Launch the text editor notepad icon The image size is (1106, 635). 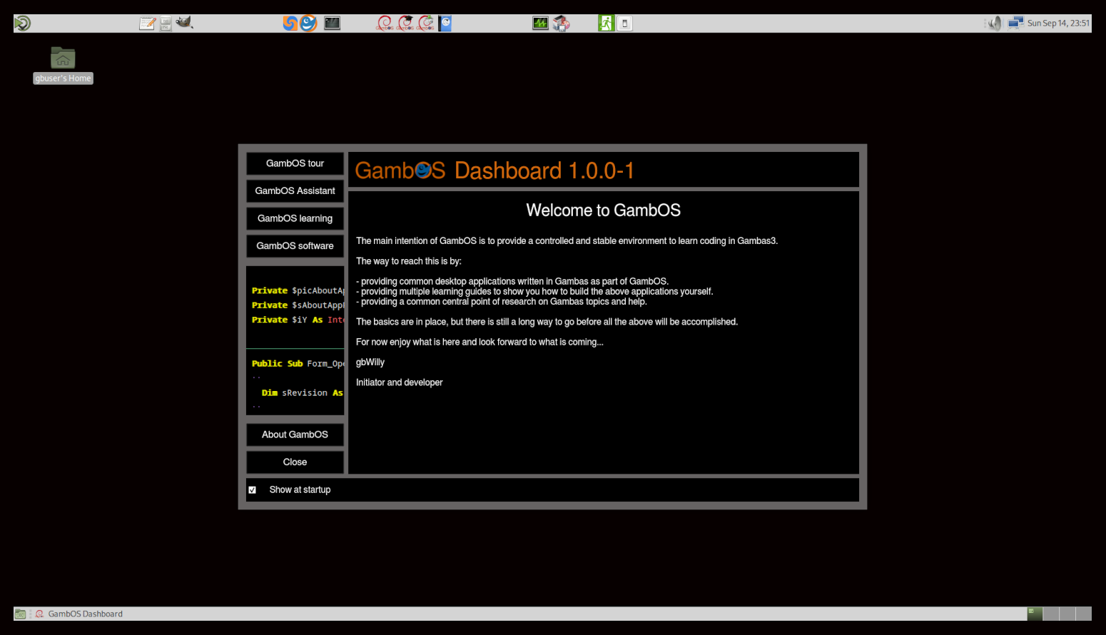point(147,24)
